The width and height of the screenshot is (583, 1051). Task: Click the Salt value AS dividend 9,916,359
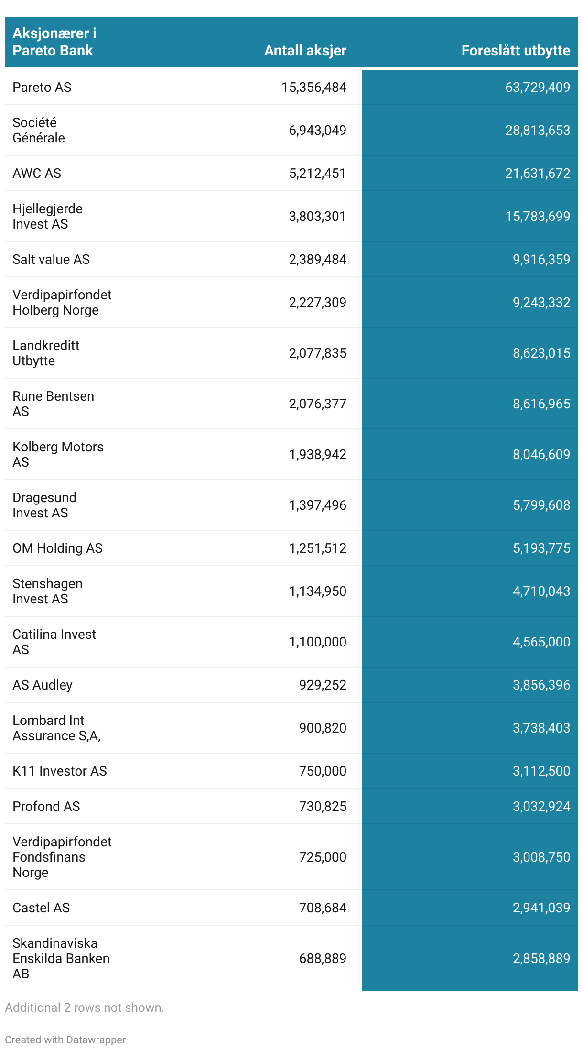541,259
